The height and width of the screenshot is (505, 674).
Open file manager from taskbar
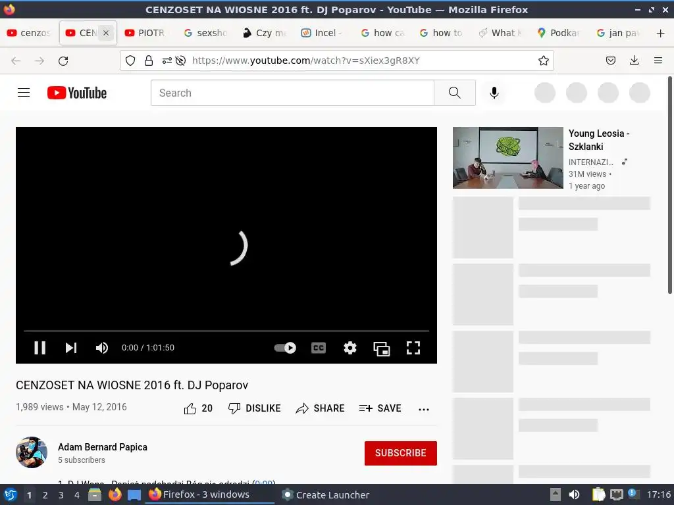point(95,494)
